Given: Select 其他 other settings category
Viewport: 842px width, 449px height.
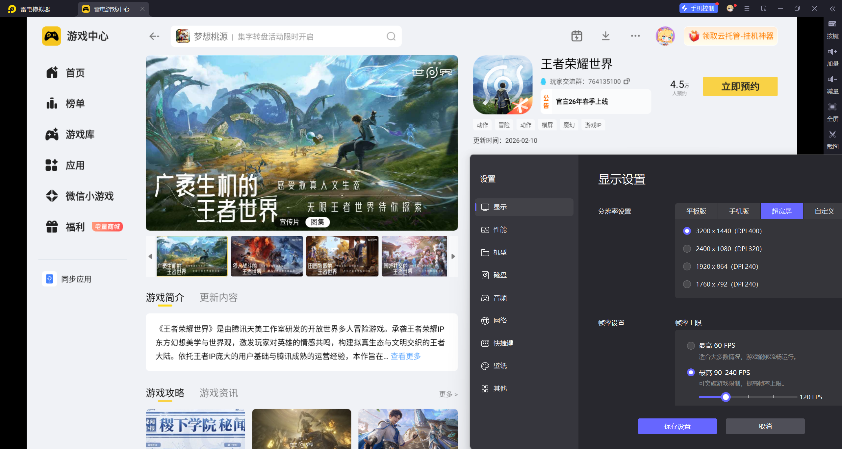Looking at the screenshot, I should pos(524,388).
